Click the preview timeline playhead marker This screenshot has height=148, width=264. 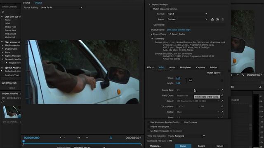point(24,141)
